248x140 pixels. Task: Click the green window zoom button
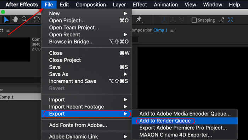point(3,12)
